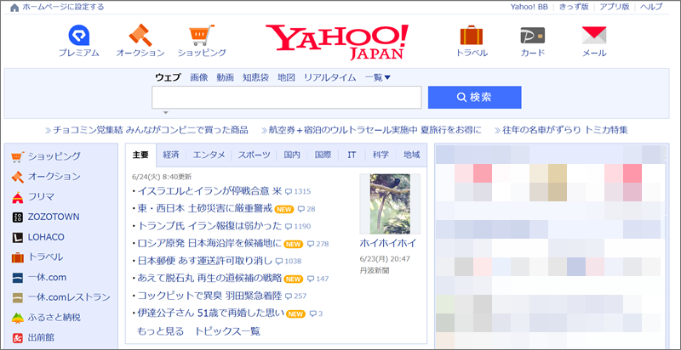Open the ホイホイホイ photo caption link
The image size is (681, 350).
388,243
